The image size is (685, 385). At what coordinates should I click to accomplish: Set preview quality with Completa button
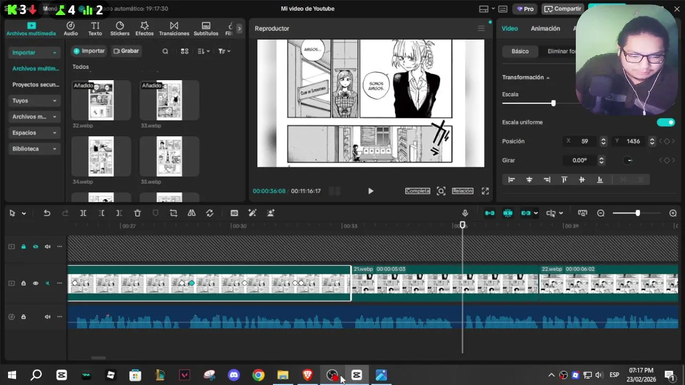(x=418, y=191)
